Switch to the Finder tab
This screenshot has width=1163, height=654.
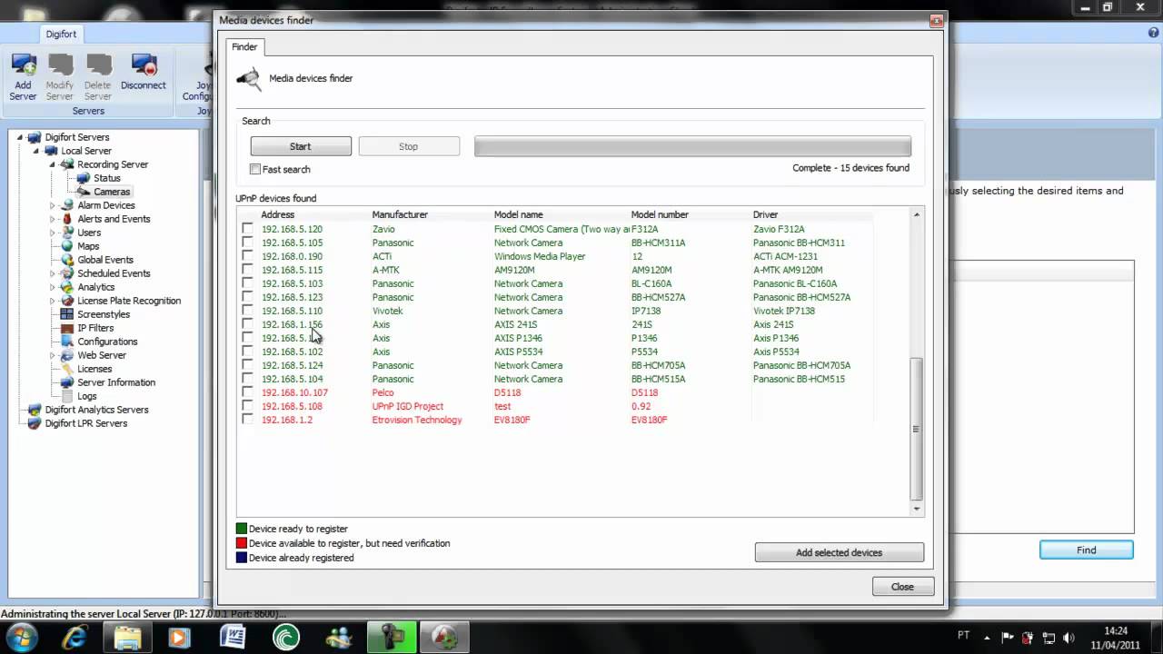244,46
